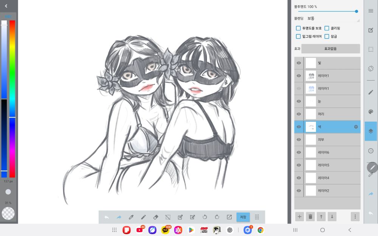Show the hidden 레이어1 layer with blue thumbnail
378x236 pixels.
[x=299, y=88]
